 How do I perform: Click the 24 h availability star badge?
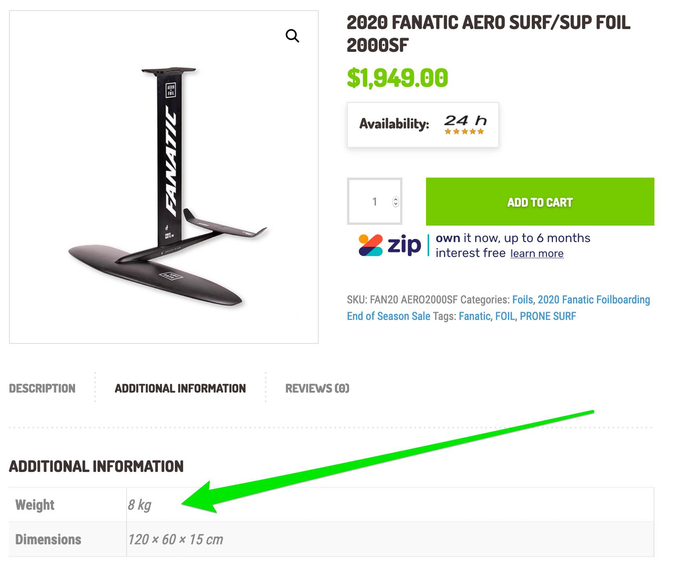[465, 125]
